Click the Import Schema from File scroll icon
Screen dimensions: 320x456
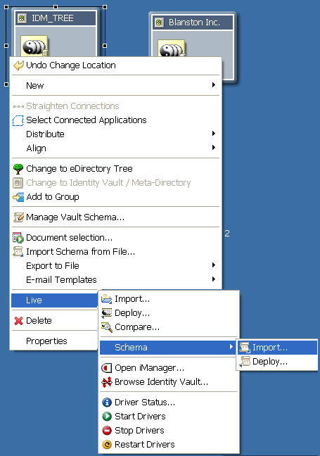pos(18,251)
